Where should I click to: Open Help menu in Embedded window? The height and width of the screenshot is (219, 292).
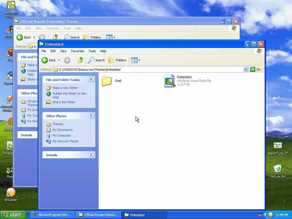pyautogui.click(x=103, y=51)
